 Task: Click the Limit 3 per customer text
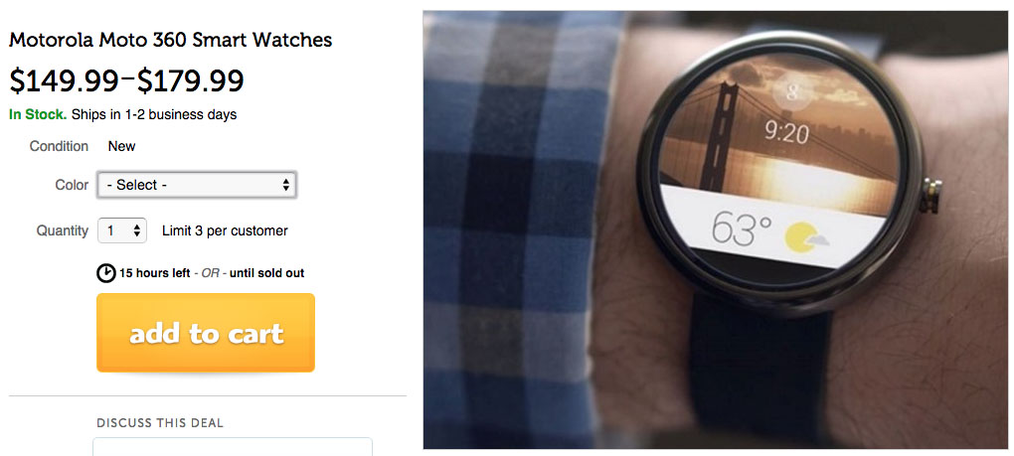pyautogui.click(x=225, y=230)
